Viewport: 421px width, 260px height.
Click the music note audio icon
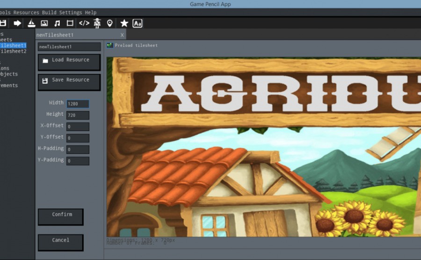57,23
